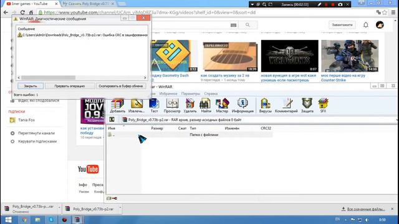The height and width of the screenshot is (224, 399).
Task: Open the Geometry Dash video thumbnail
Action: [175, 56]
